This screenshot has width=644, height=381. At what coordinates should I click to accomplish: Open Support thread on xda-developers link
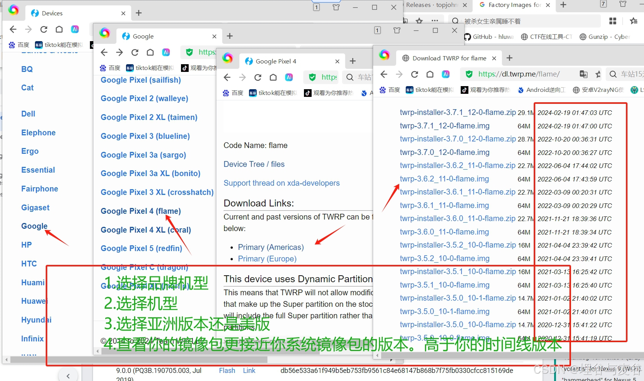point(282,183)
